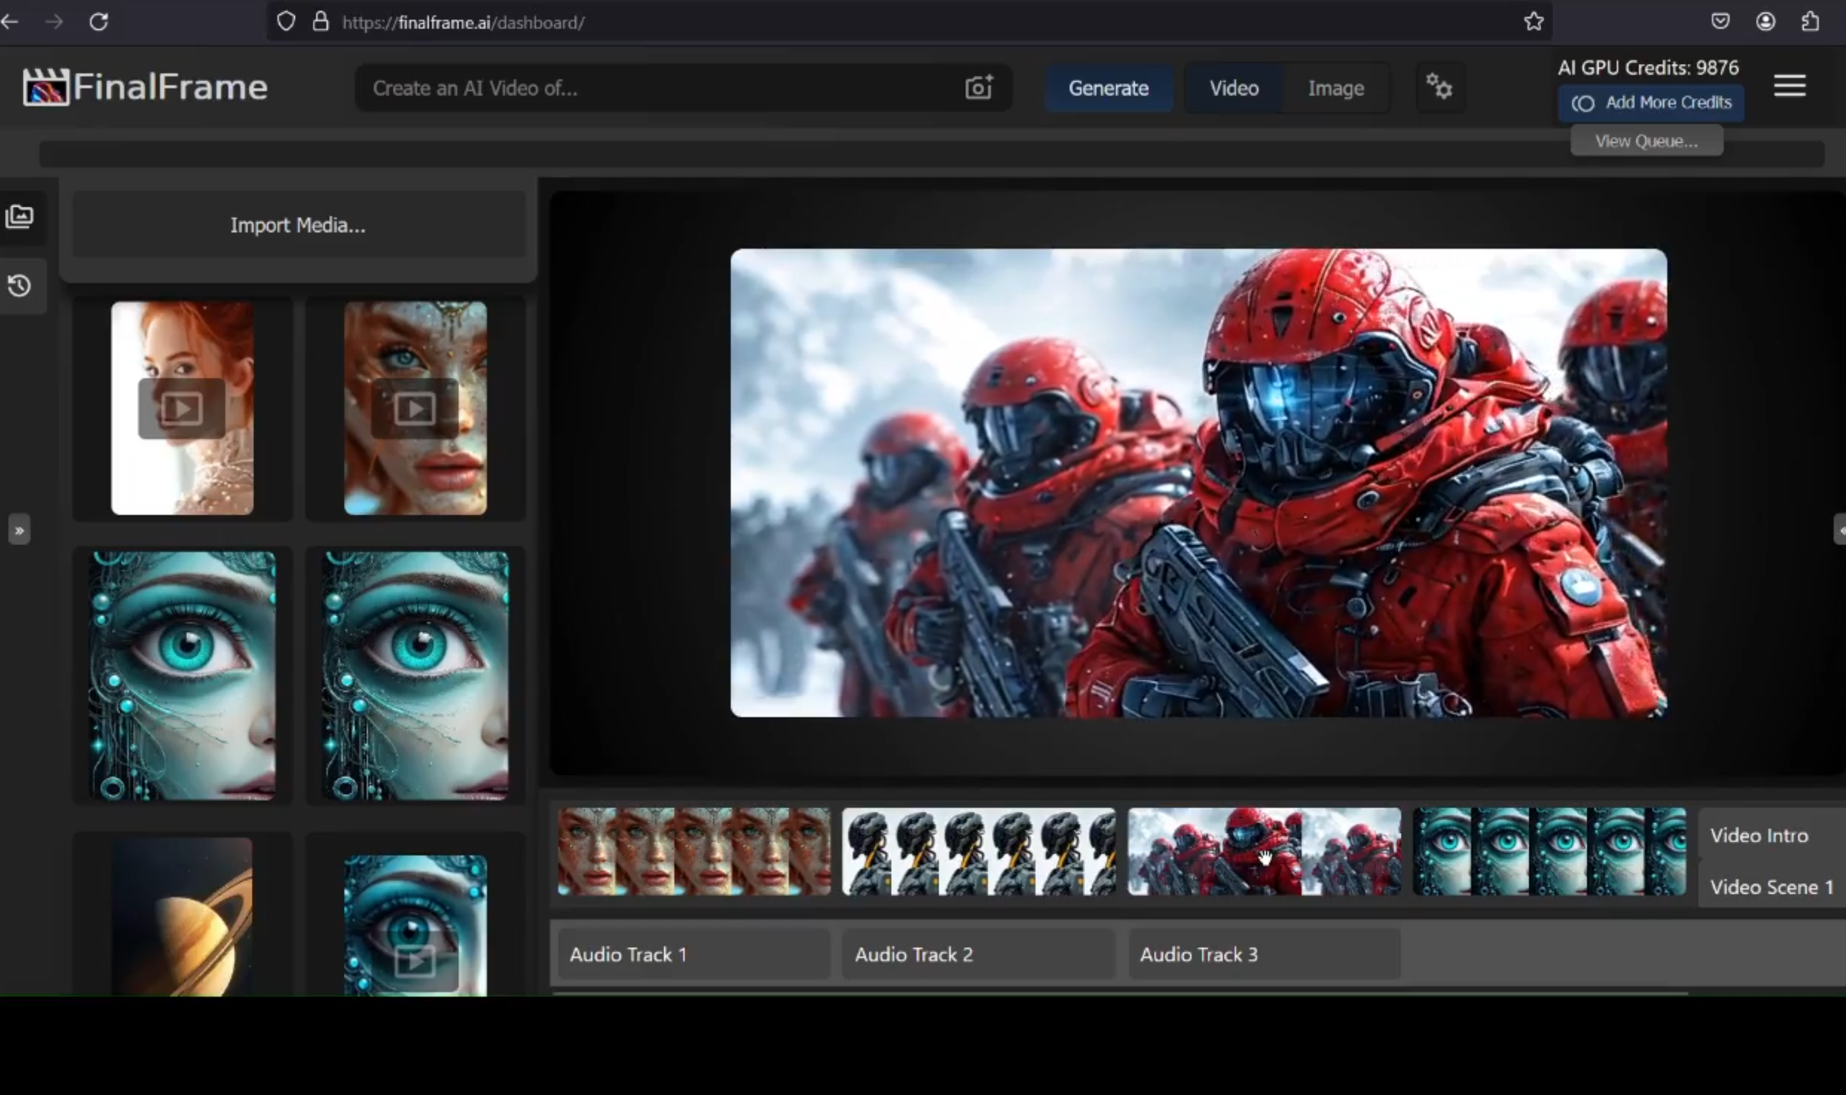1846x1095 pixels.
Task: Open the browser extensions icon
Action: 1810,22
